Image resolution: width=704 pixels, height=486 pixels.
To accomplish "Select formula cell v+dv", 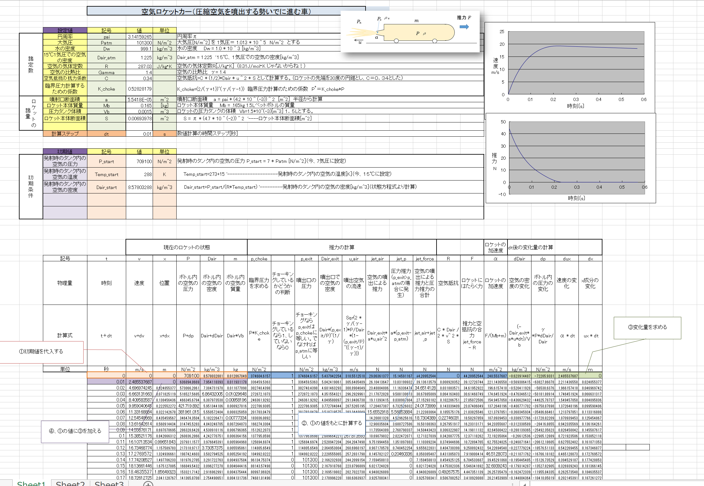I will (139, 335).
